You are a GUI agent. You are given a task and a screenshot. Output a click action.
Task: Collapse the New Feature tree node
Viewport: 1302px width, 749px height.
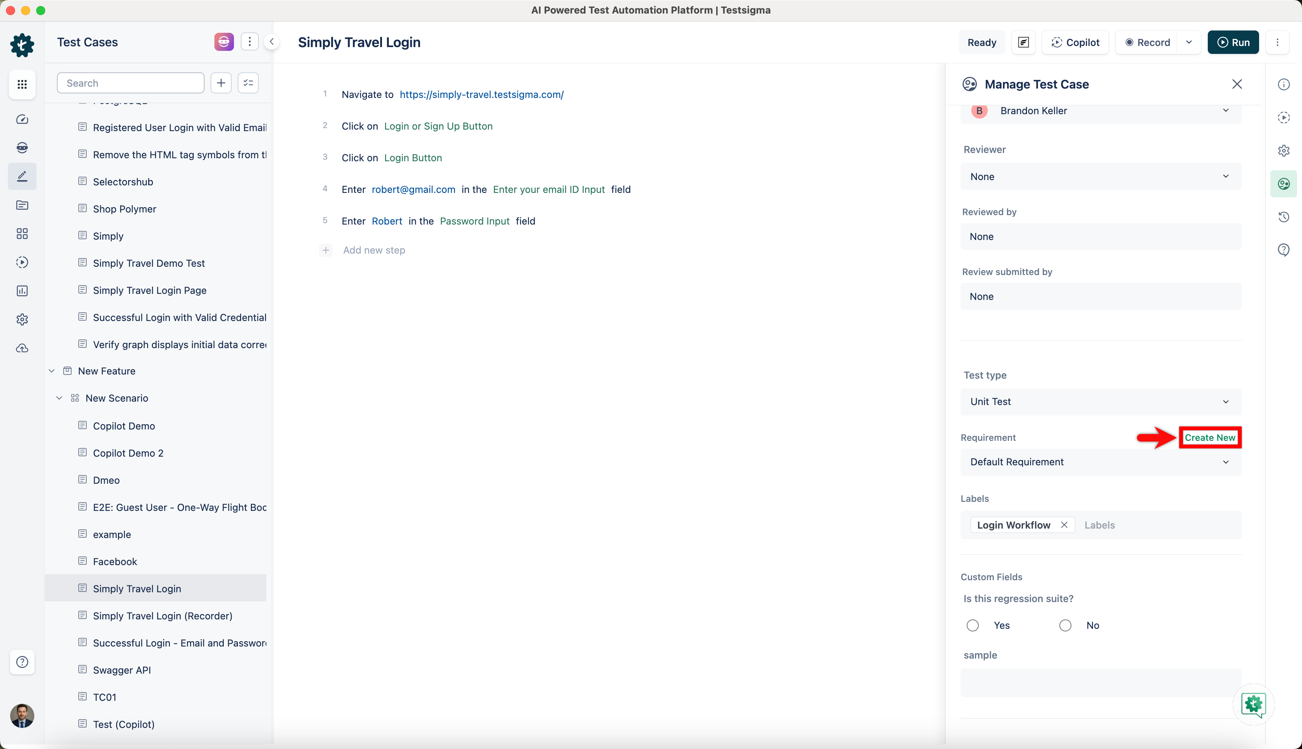(x=52, y=371)
